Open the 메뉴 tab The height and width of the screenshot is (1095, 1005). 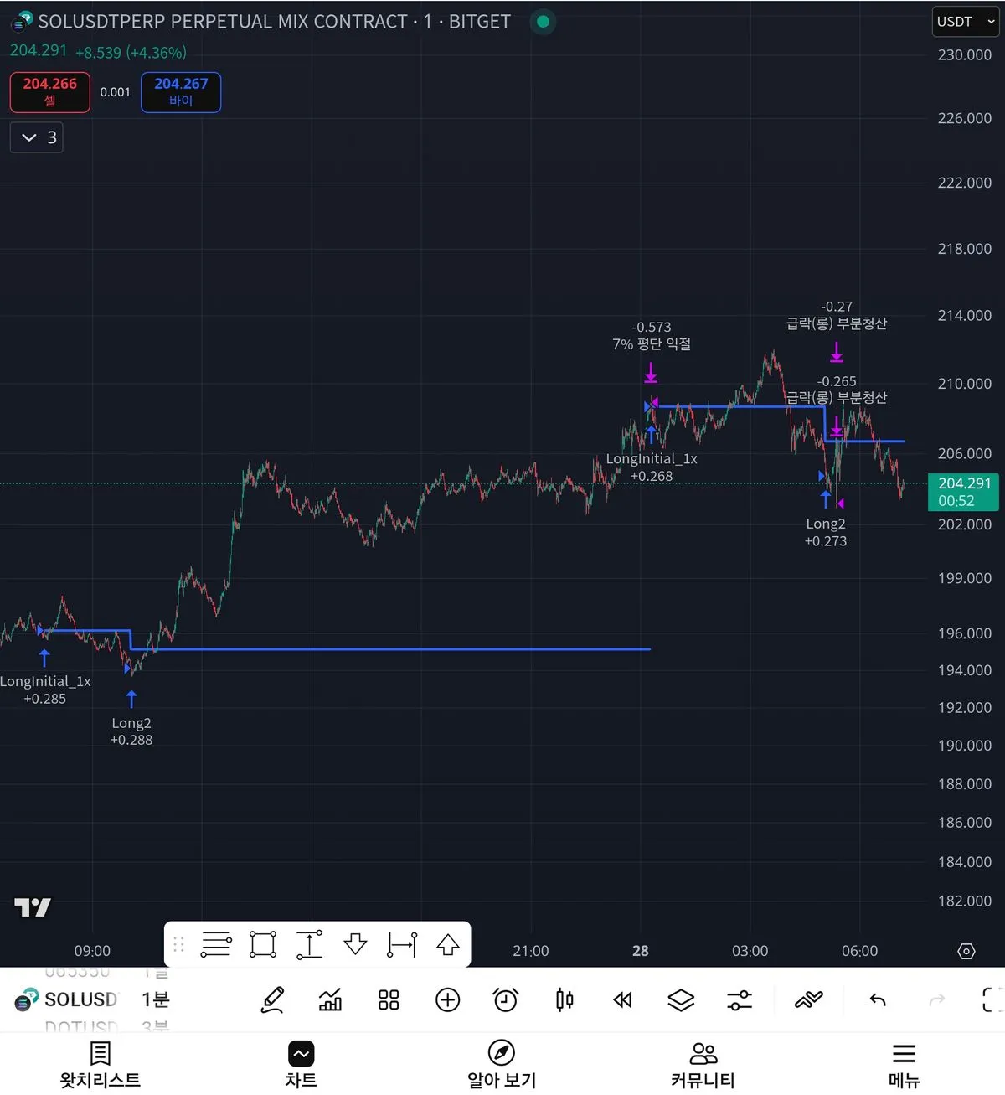tap(904, 1064)
